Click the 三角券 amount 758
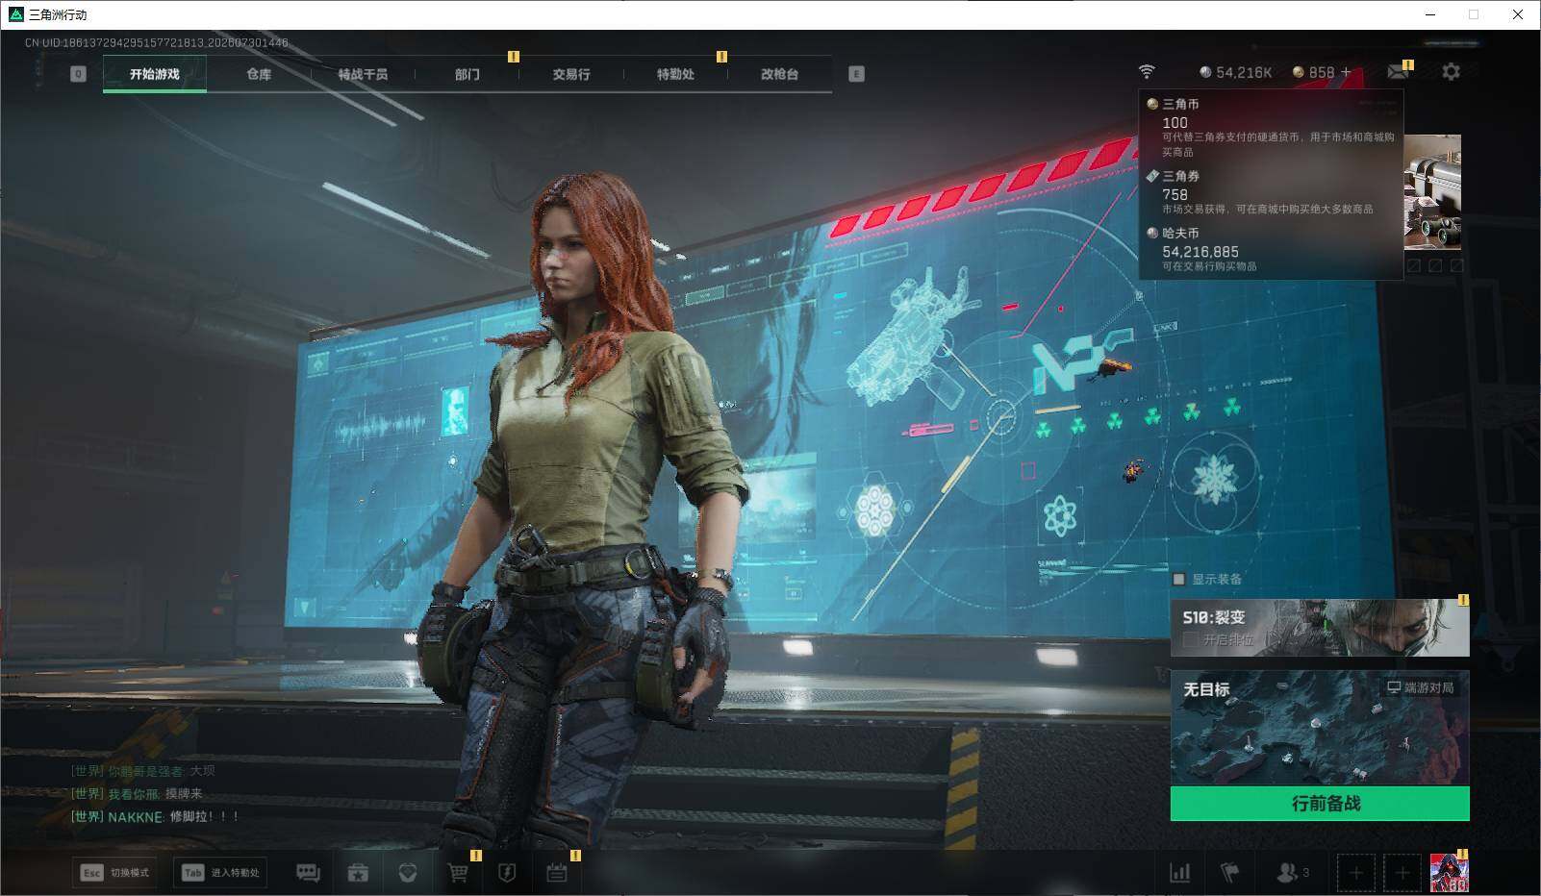The width and height of the screenshot is (1541, 896). click(x=1175, y=194)
